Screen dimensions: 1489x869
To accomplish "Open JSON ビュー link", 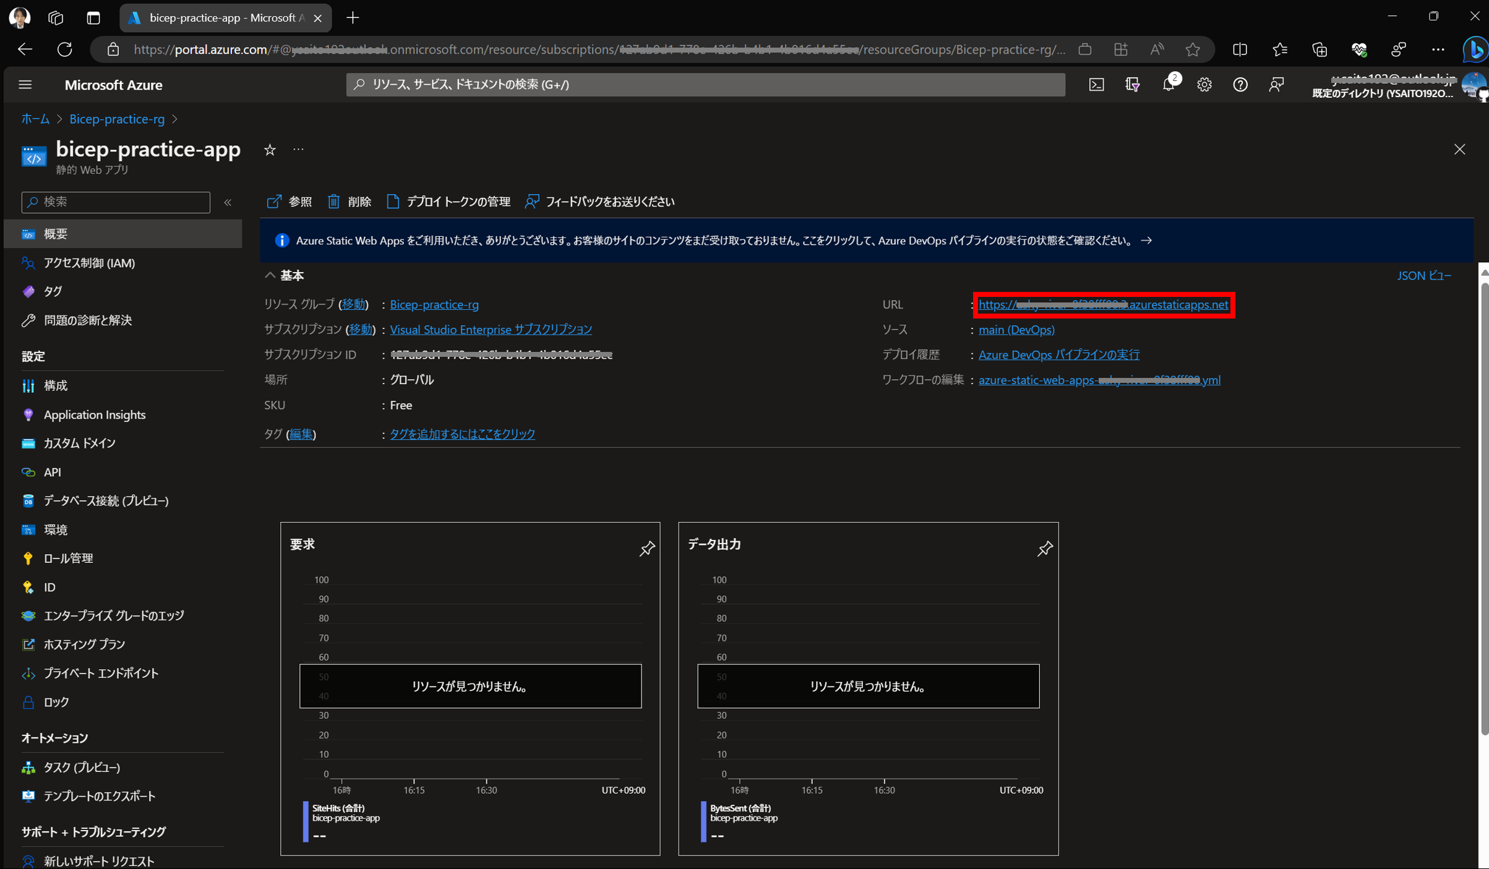I will point(1423,275).
